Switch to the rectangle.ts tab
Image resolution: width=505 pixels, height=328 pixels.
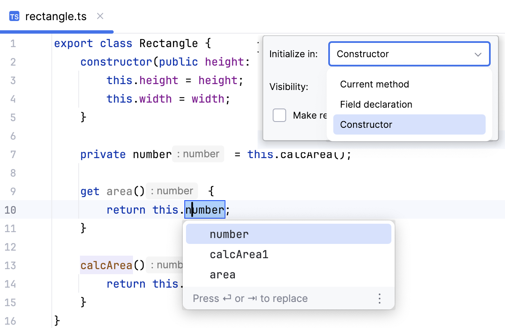tap(56, 16)
